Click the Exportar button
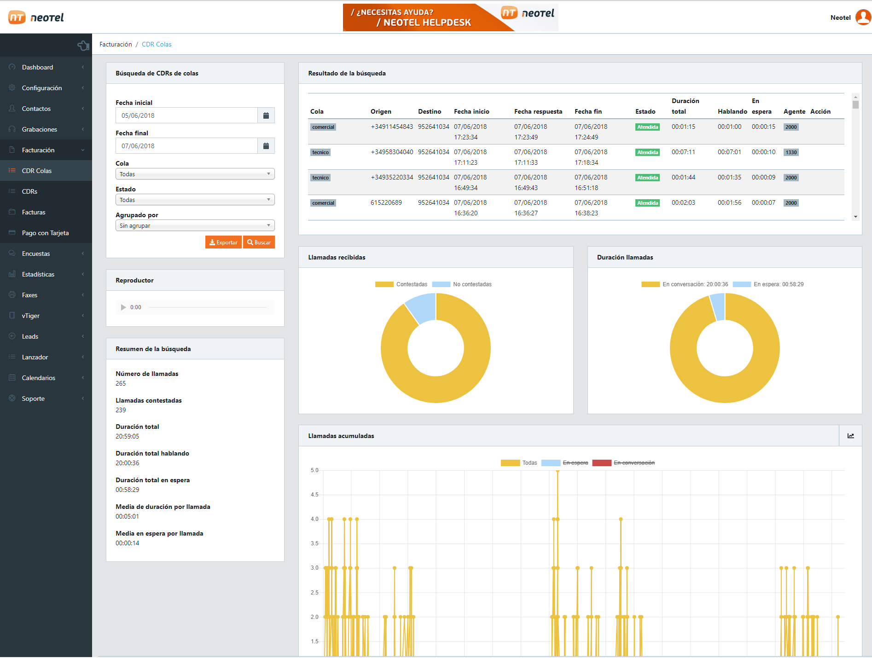872x658 pixels. coord(223,242)
